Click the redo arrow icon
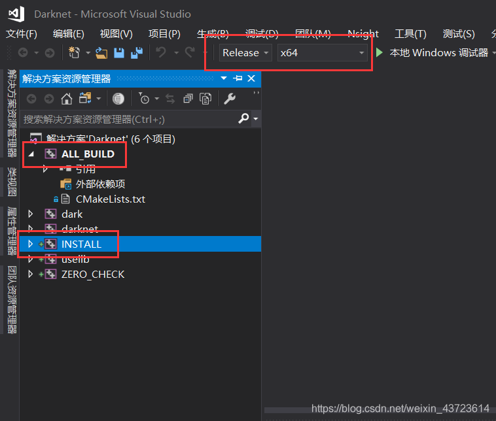The image size is (496, 421). click(190, 52)
